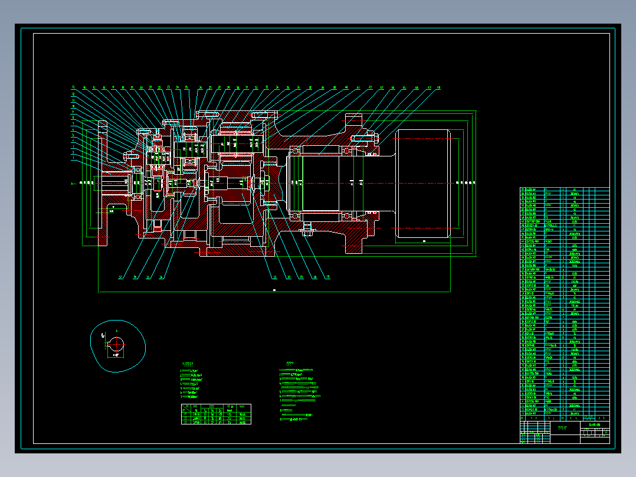This screenshot has width=636, height=477.
Task: Select the right technical requirements text block
Action: pos(300,392)
